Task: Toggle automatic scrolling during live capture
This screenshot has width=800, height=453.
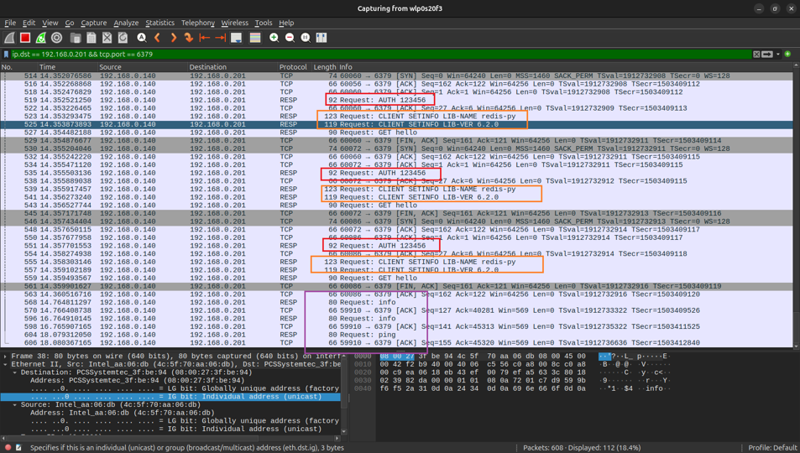Action: click(237, 38)
